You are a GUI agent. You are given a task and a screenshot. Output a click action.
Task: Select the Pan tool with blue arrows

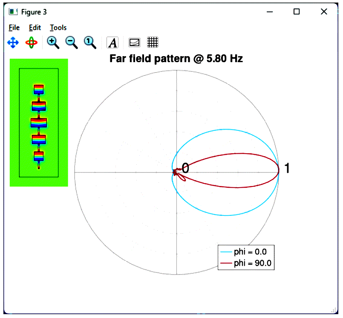(13, 42)
